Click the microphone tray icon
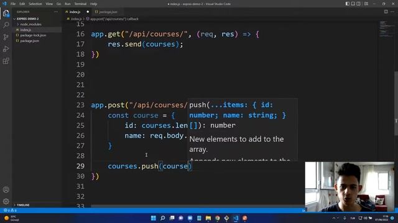This screenshot has height=223, width=398. tap(345, 218)
